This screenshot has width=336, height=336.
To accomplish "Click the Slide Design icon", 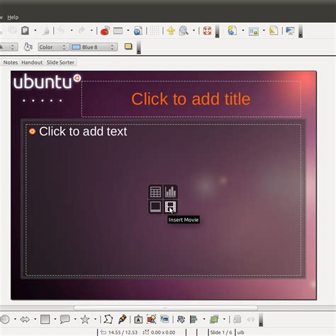I will tap(274, 30).
